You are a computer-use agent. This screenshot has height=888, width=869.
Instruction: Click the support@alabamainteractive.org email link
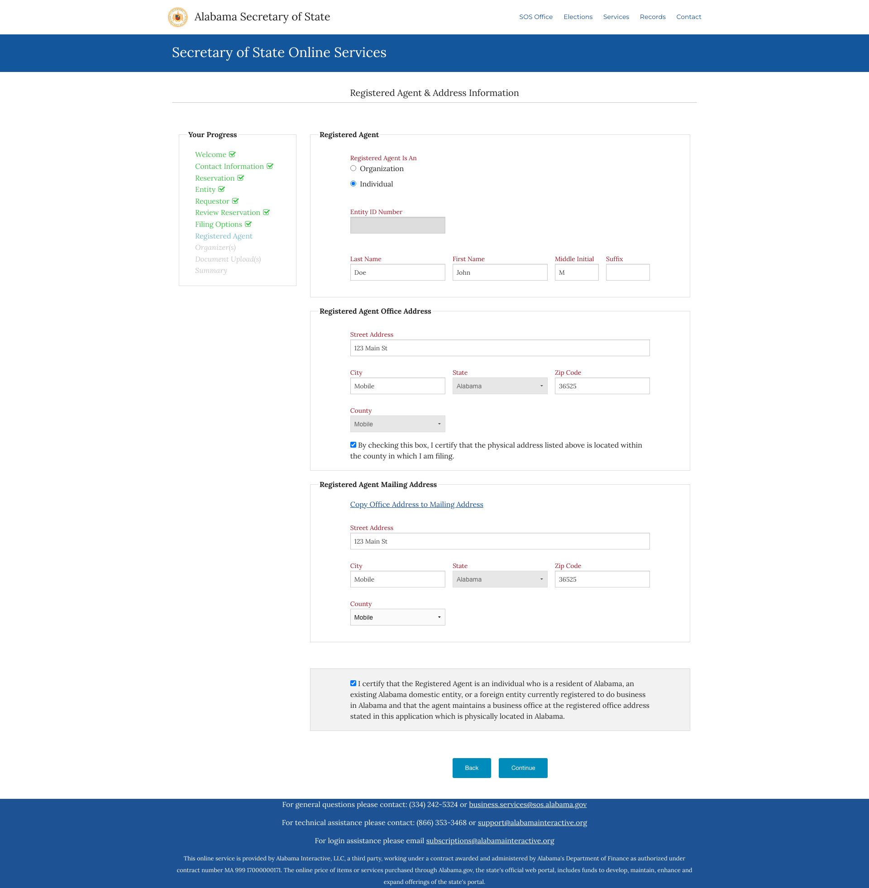tap(532, 823)
